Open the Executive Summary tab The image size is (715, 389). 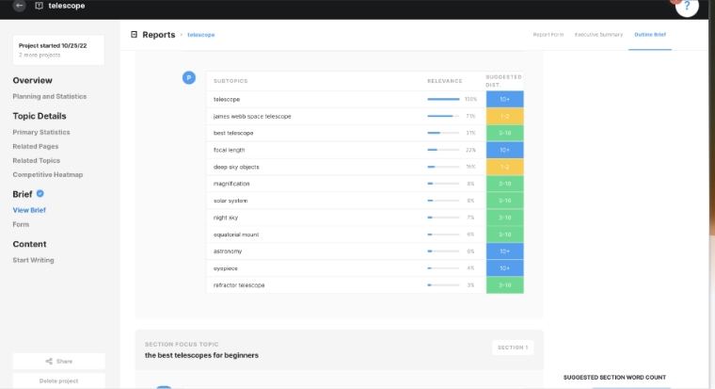(598, 35)
